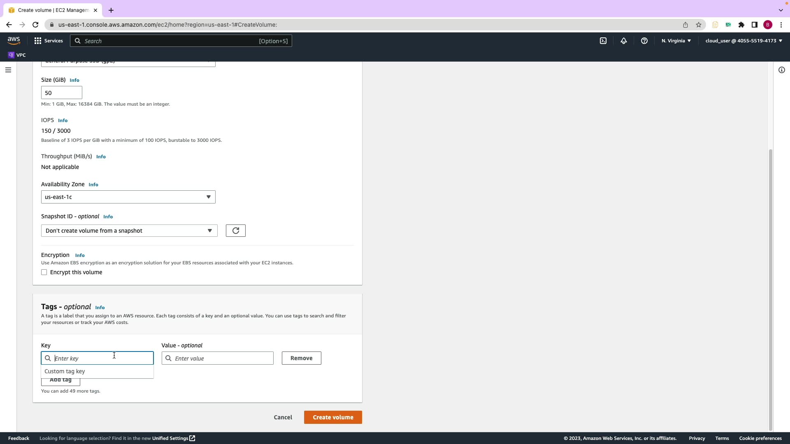Expand the Availability Zone dropdown
This screenshot has width=790, height=444.
(128, 197)
